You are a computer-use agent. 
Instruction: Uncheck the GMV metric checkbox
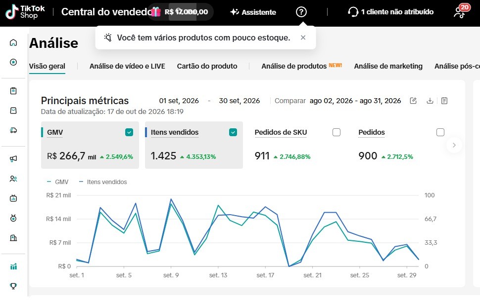point(129,132)
